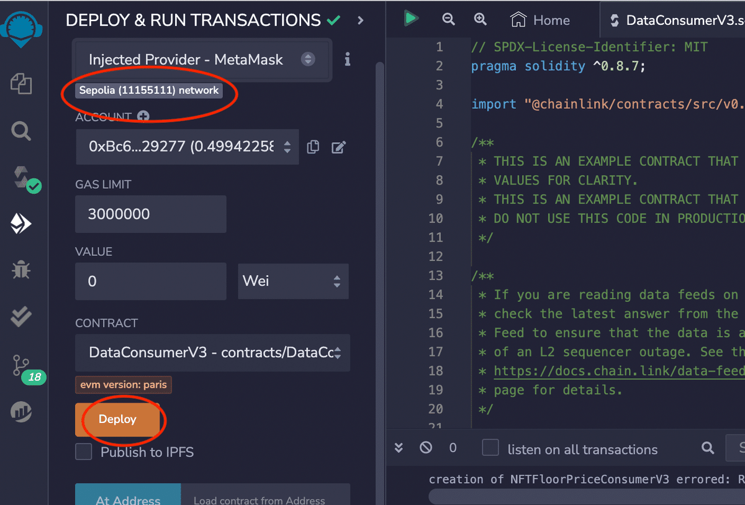Click the DEPLOY & RUN TRANSACTIONS panel title
The image size is (745, 505).
click(193, 20)
